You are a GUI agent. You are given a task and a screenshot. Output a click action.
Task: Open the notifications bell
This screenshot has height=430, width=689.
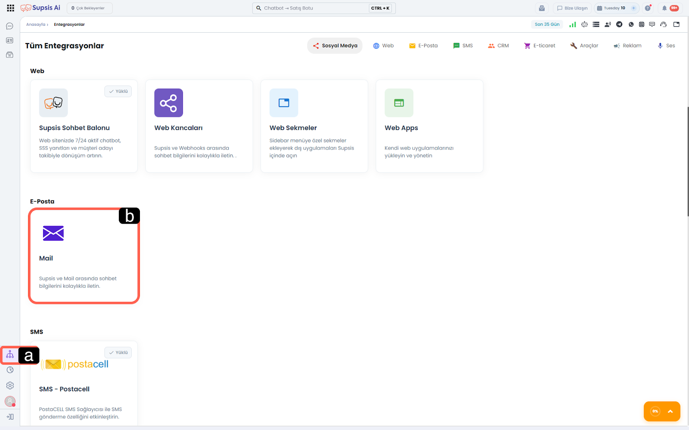(x=664, y=8)
